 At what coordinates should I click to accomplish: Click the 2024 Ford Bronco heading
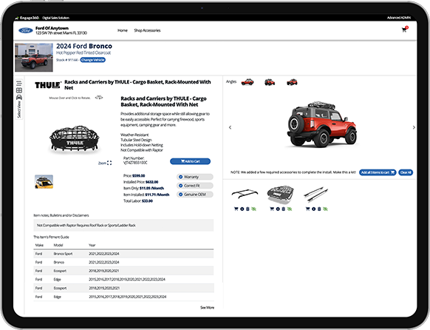tap(84, 46)
